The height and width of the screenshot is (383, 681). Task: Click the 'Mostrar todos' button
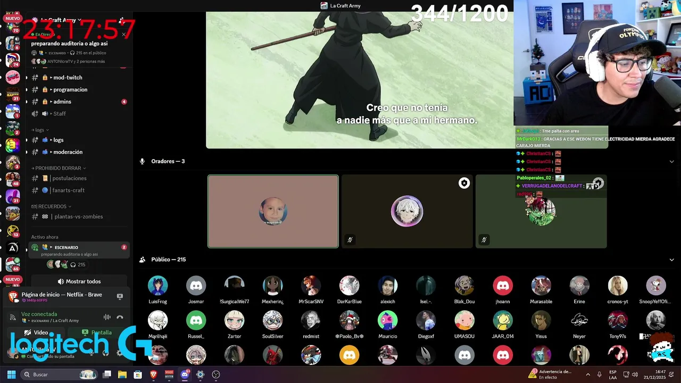pos(79,281)
